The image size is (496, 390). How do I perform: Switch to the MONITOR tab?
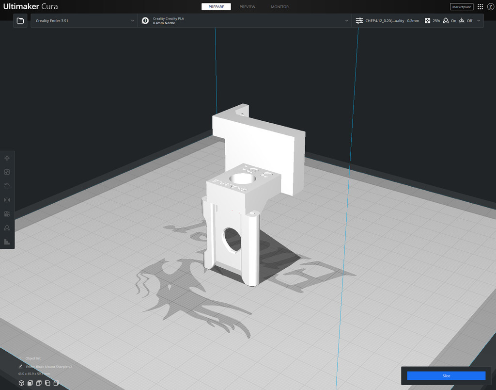click(x=279, y=7)
